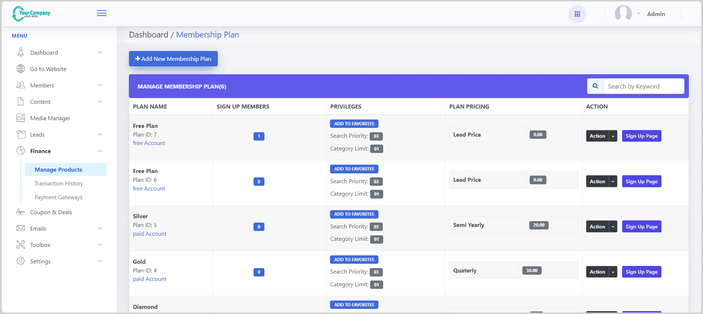
Task: Select Payment Gateways submenu item
Action: (58, 197)
